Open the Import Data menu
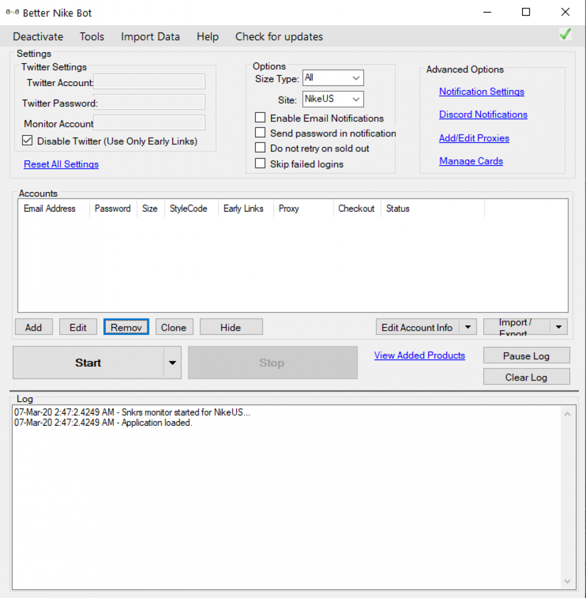This screenshot has height=598, width=586. [150, 36]
